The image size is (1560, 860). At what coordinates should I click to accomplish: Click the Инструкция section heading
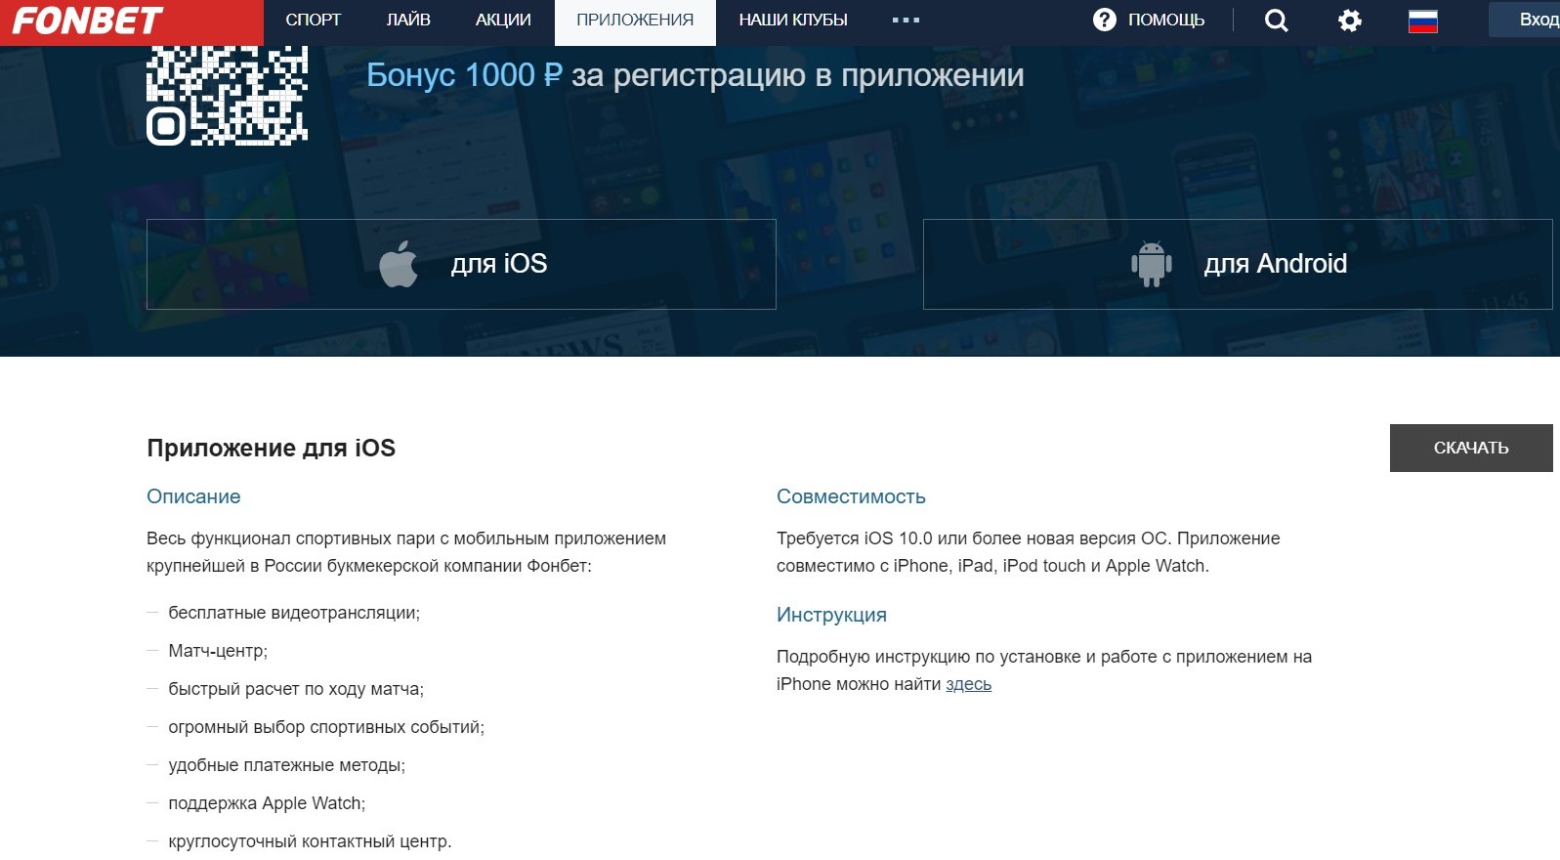[x=831, y=615]
